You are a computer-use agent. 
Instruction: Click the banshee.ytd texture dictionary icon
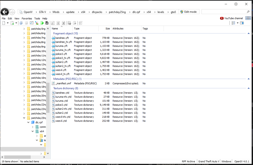pyautogui.click(x=53, y=93)
